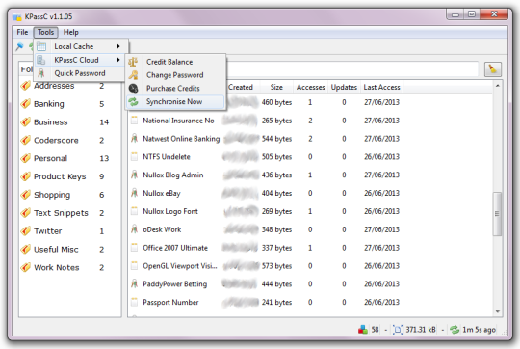520x349 pixels.
Task: Click the note icon beside Passport Number
Action: (x=134, y=302)
